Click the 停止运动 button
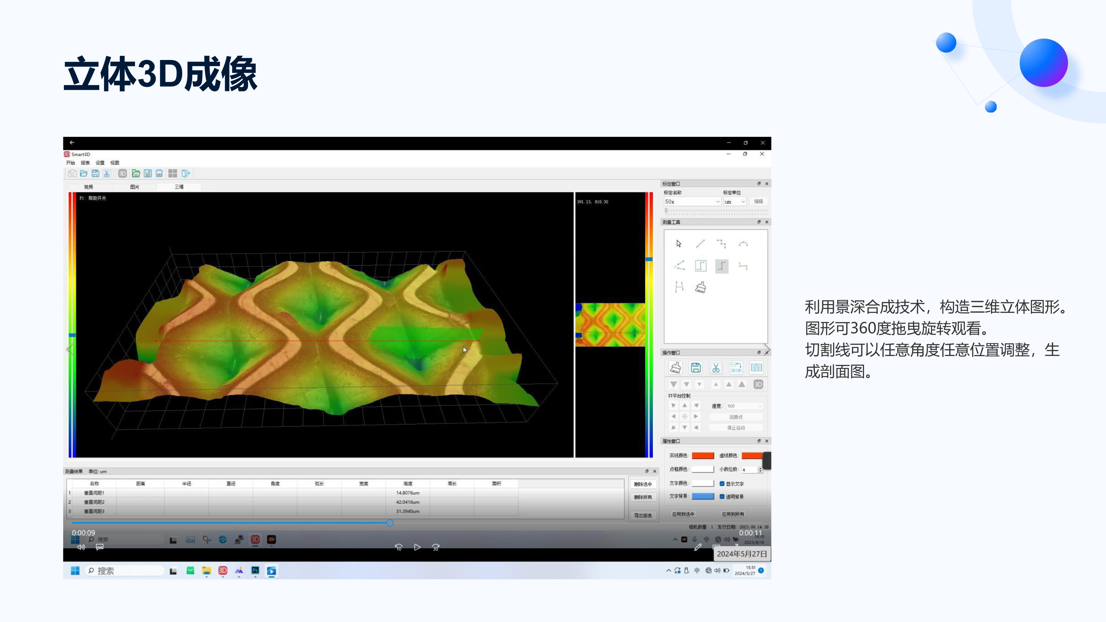 pos(736,428)
